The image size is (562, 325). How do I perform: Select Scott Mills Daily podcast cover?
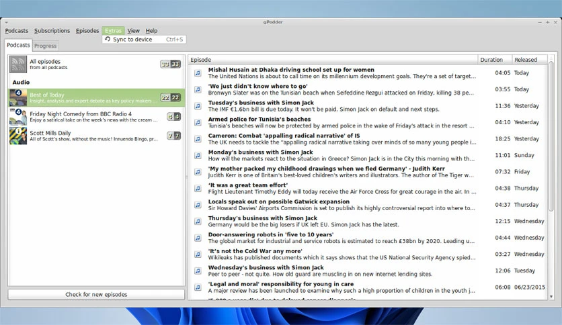coord(18,136)
